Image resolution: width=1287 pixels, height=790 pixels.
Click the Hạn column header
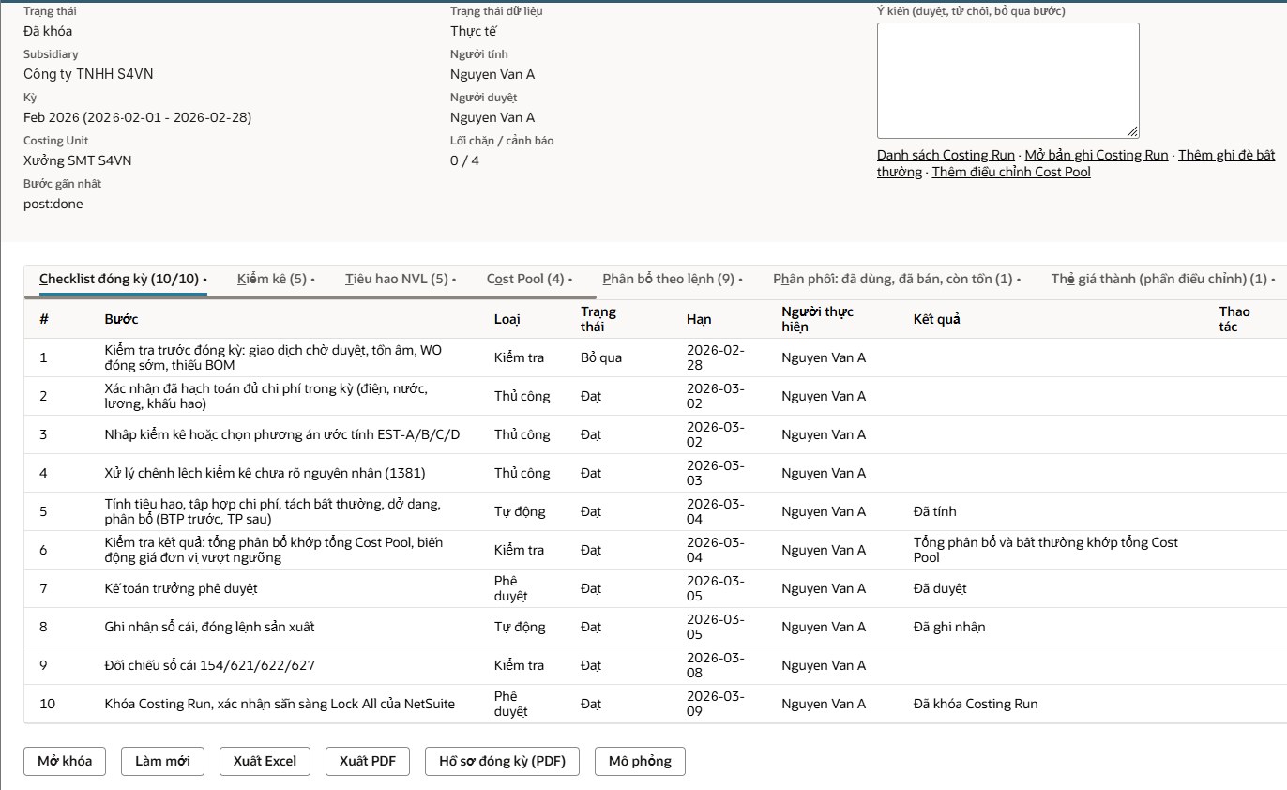[699, 319]
